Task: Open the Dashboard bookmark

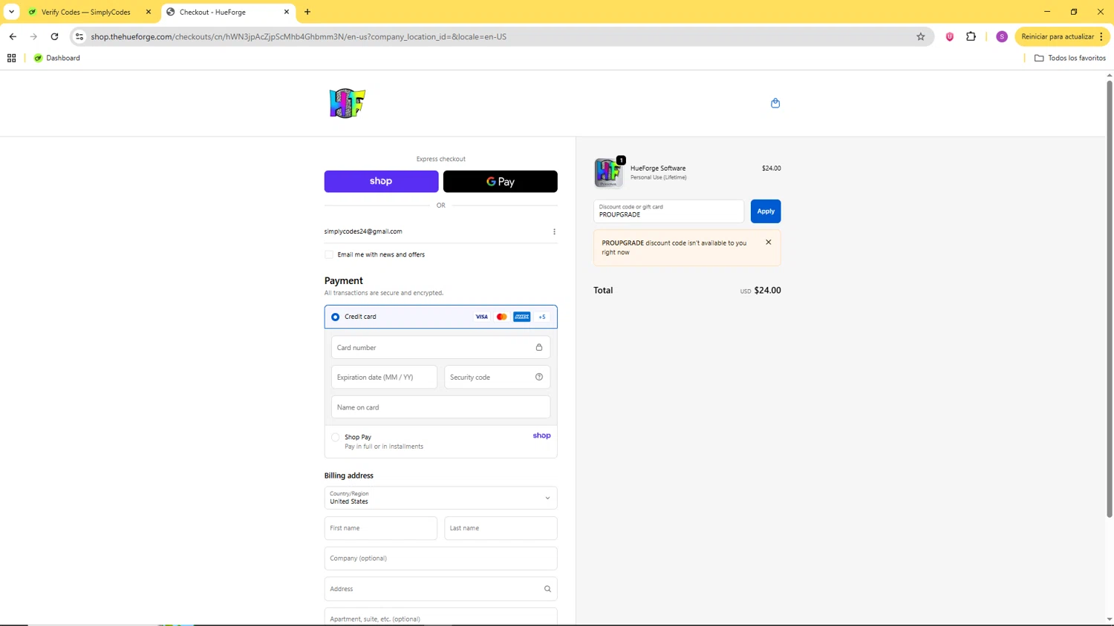Action: coord(57,58)
